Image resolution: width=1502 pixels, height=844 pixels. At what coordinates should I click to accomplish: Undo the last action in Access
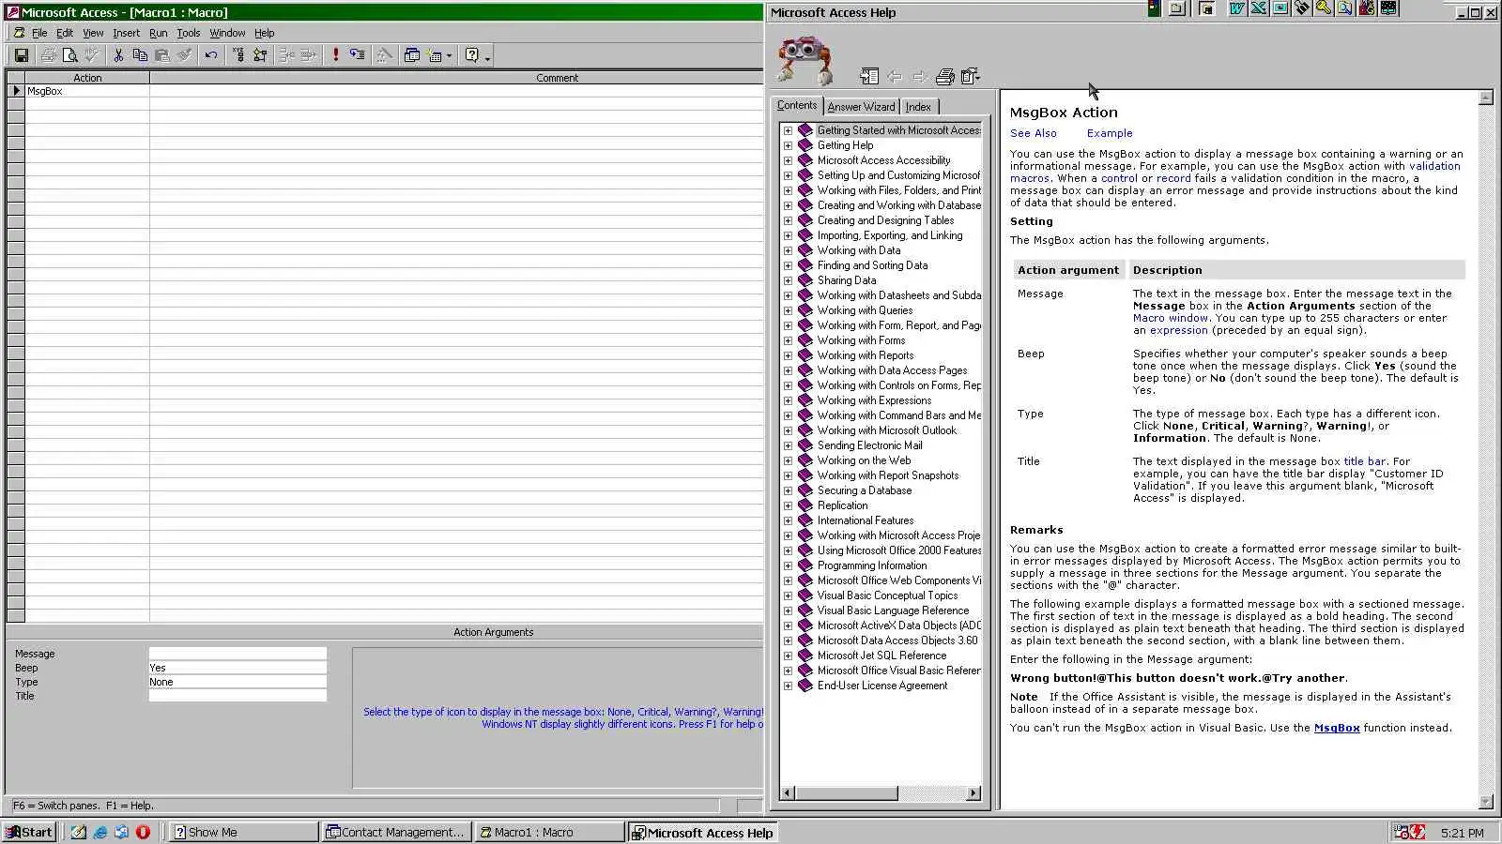210,55
